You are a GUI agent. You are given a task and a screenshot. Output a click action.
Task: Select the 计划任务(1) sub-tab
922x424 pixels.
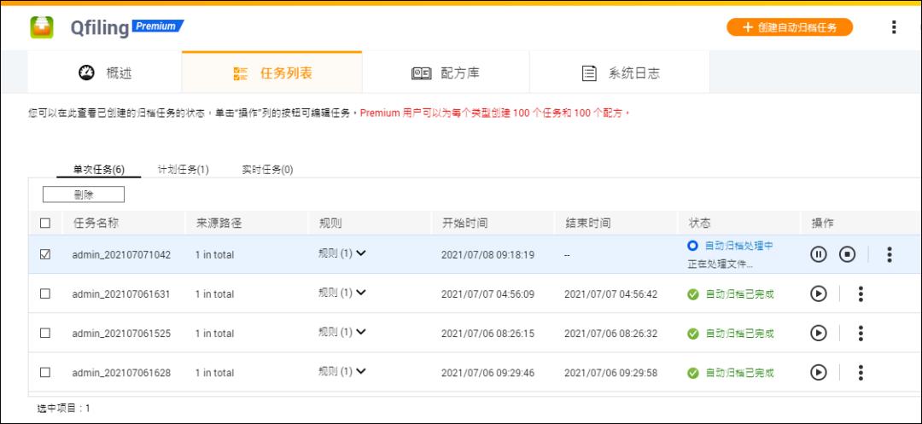[x=184, y=170]
